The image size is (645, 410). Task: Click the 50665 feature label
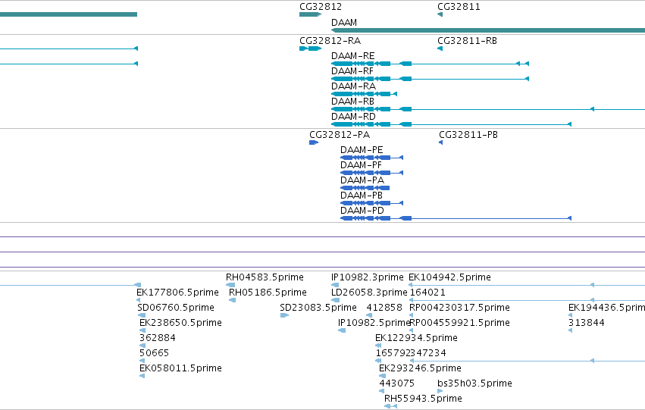(155, 353)
